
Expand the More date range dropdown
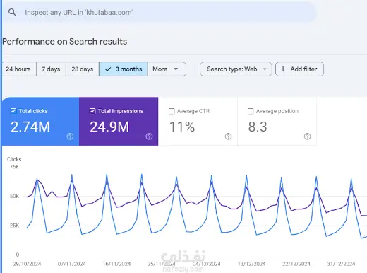point(167,69)
